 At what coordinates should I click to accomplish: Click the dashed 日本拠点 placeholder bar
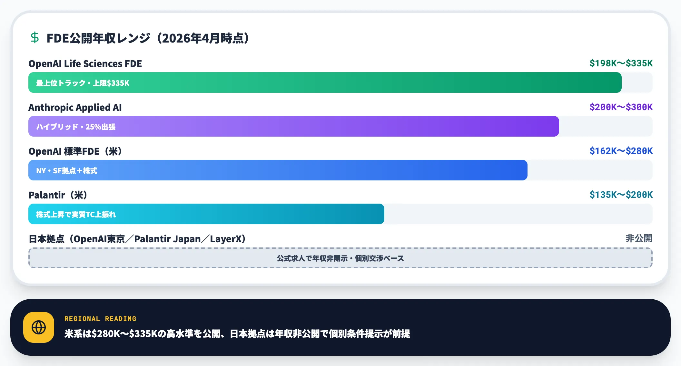(x=340, y=258)
